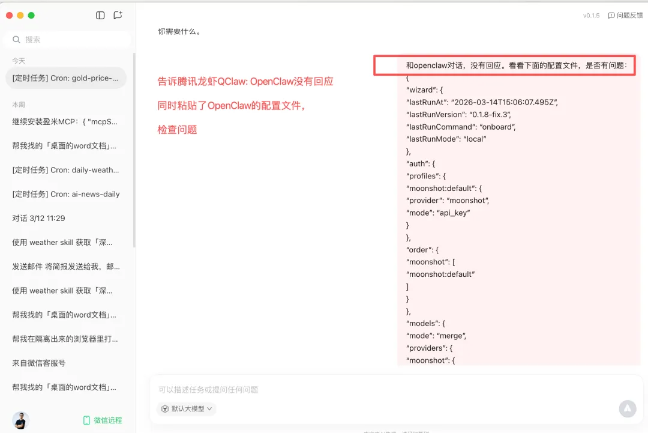
Task: Open the 默认大模型 model dropdown
Action: pyautogui.click(x=187, y=408)
